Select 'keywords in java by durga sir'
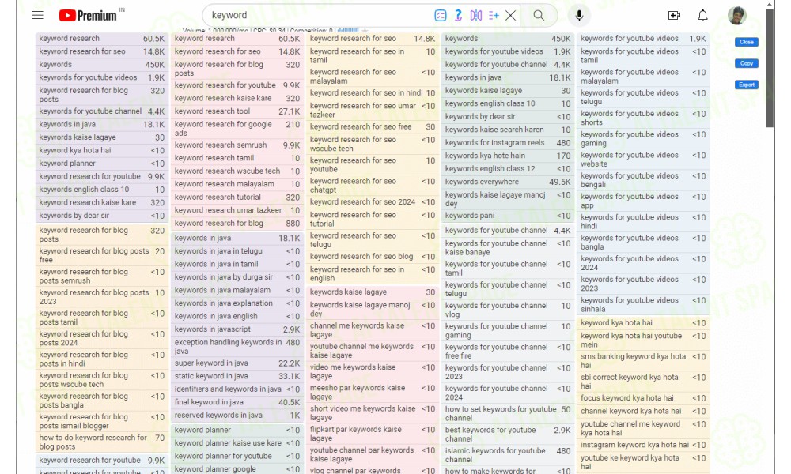Viewport: 791px width, 474px height. point(237,277)
